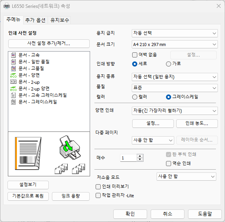Screen dimensions: 225x222
Task: Click the left collate pages icon in preview
Action: 61,169
